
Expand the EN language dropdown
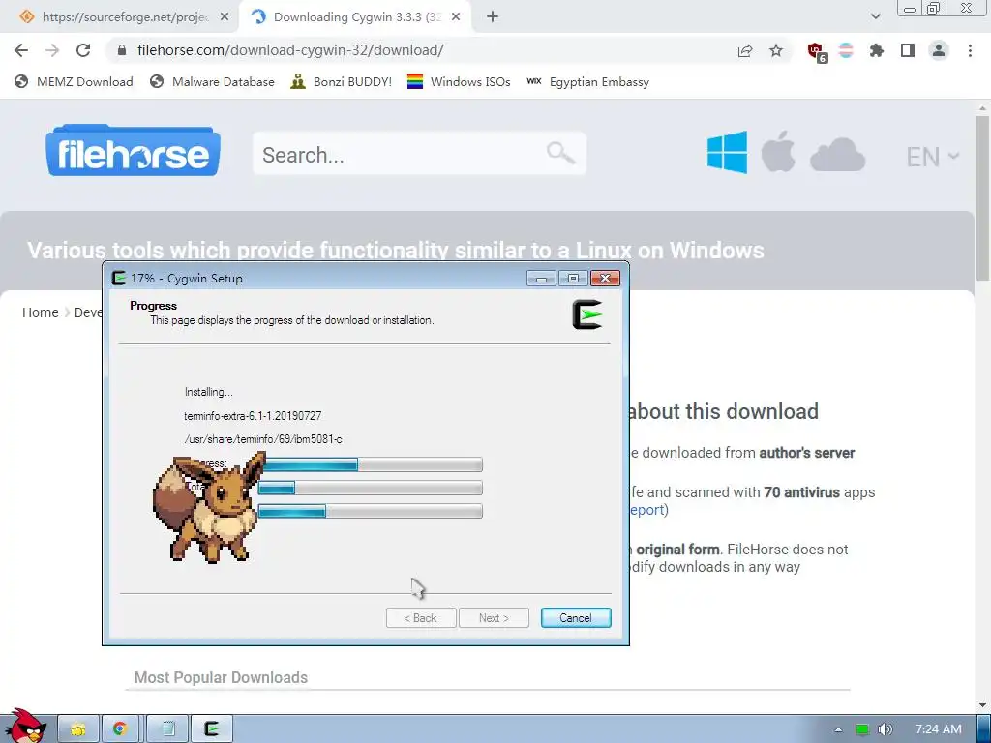click(932, 157)
